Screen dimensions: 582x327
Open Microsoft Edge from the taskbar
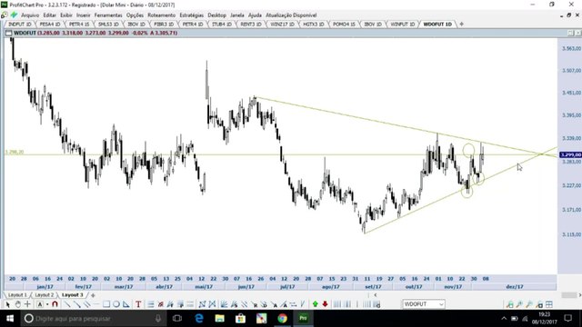(x=199, y=318)
